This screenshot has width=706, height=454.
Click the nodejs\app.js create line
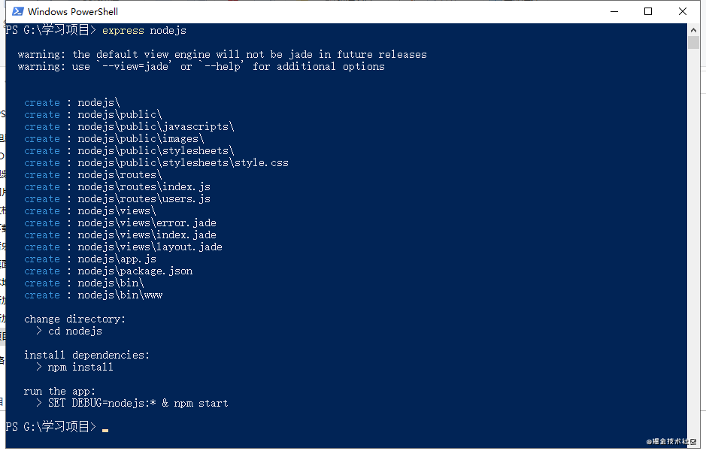pyautogui.click(x=90, y=259)
